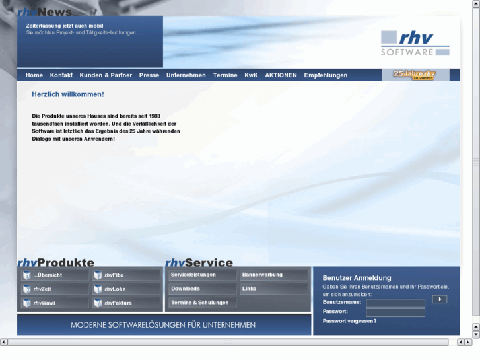
Task: Open the 25 Jahre rhv banner
Action: coord(415,75)
